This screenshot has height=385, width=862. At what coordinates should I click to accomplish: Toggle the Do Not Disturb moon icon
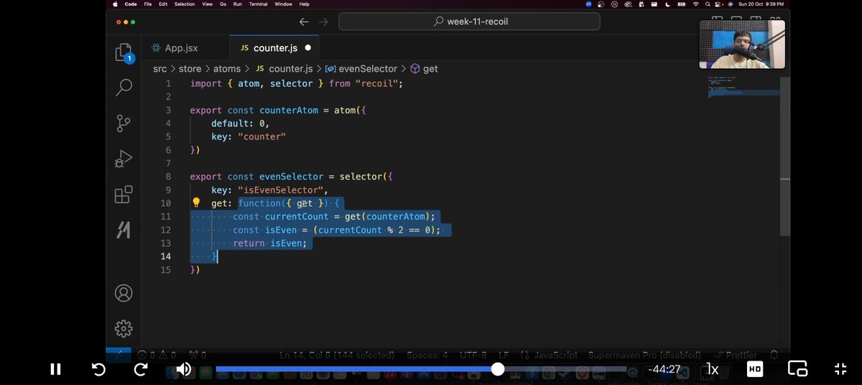667,4
